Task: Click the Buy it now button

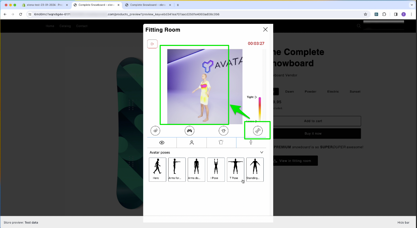Action: [x=313, y=133]
